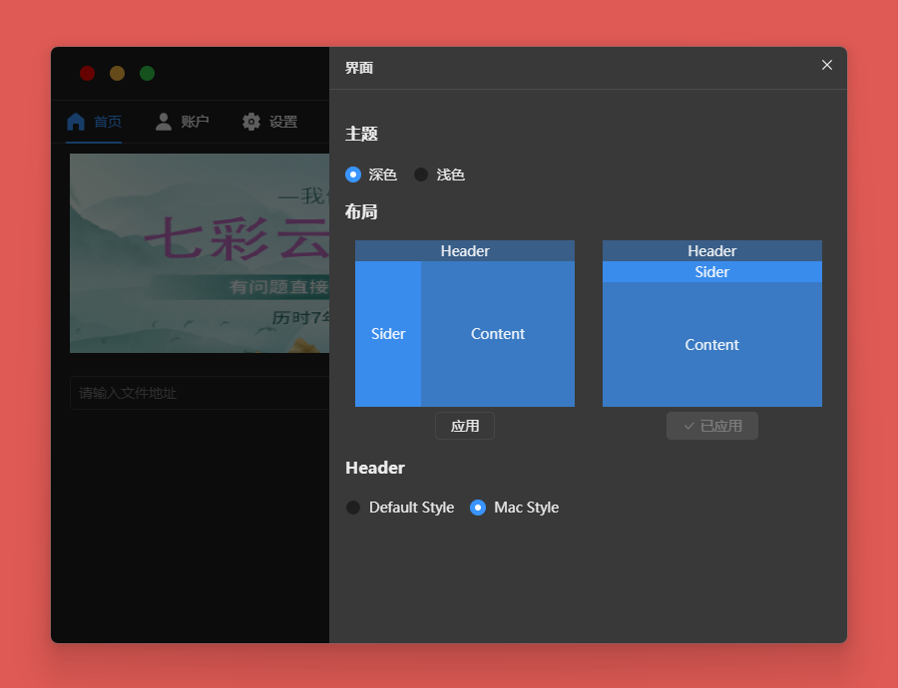Click the 请输入文件地址 input field
This screenshot has width=898, height=688.
tap(200, 393)
